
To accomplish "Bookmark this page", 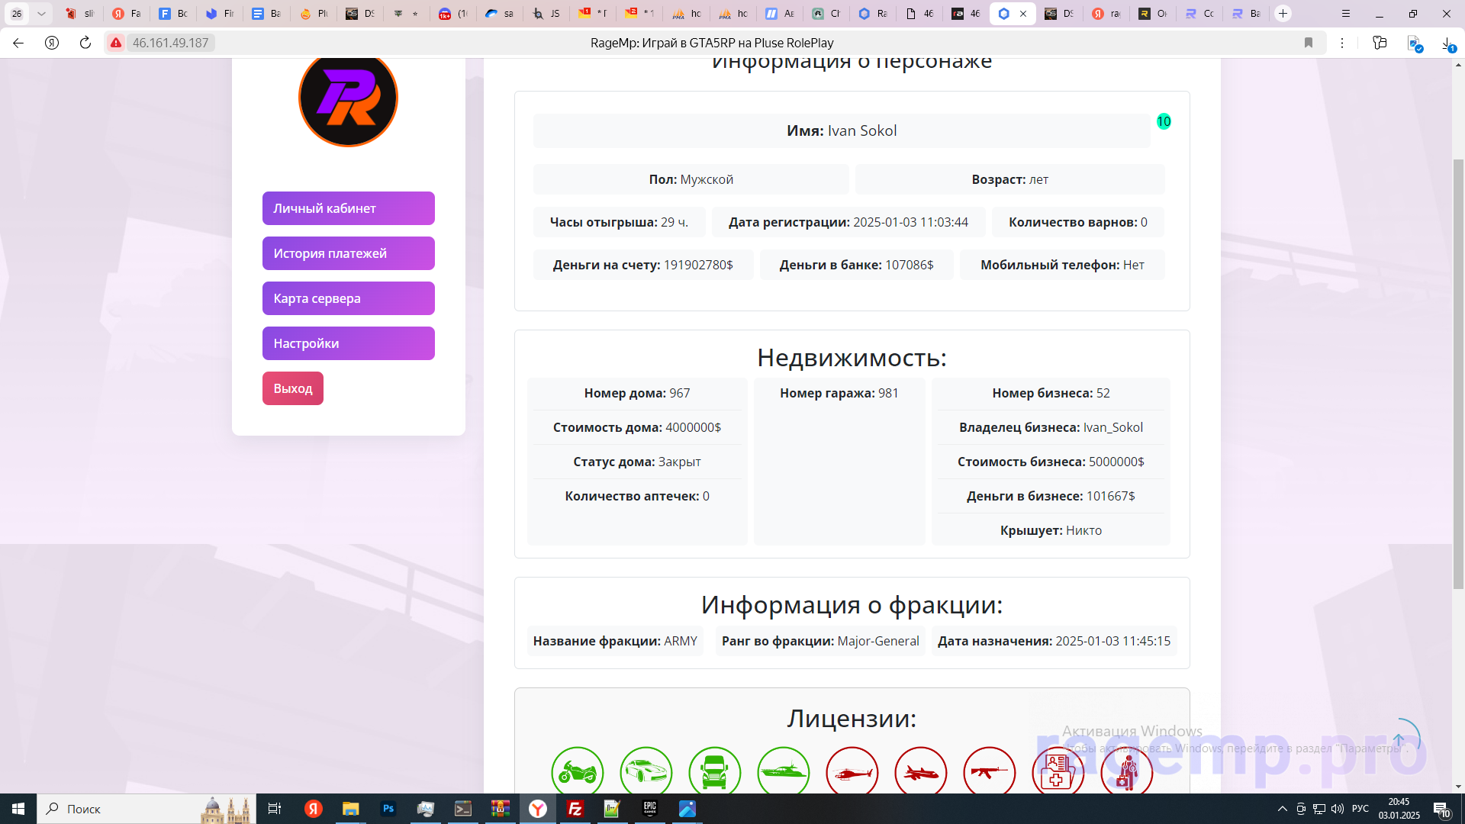I will (x=1309, y=43).
